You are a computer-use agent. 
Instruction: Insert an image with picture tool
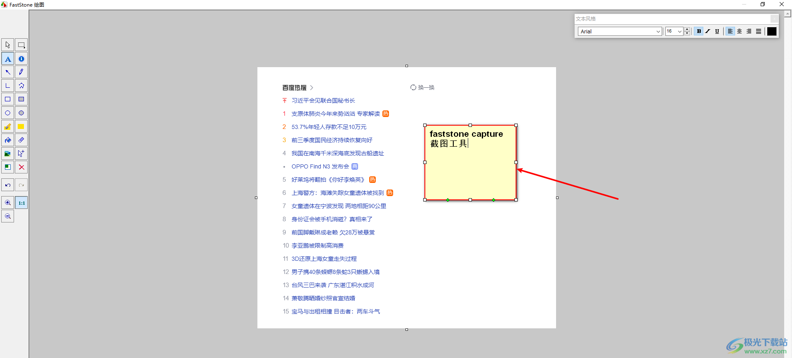(8, 154)
